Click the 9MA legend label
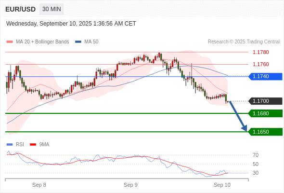 point(44,144)
